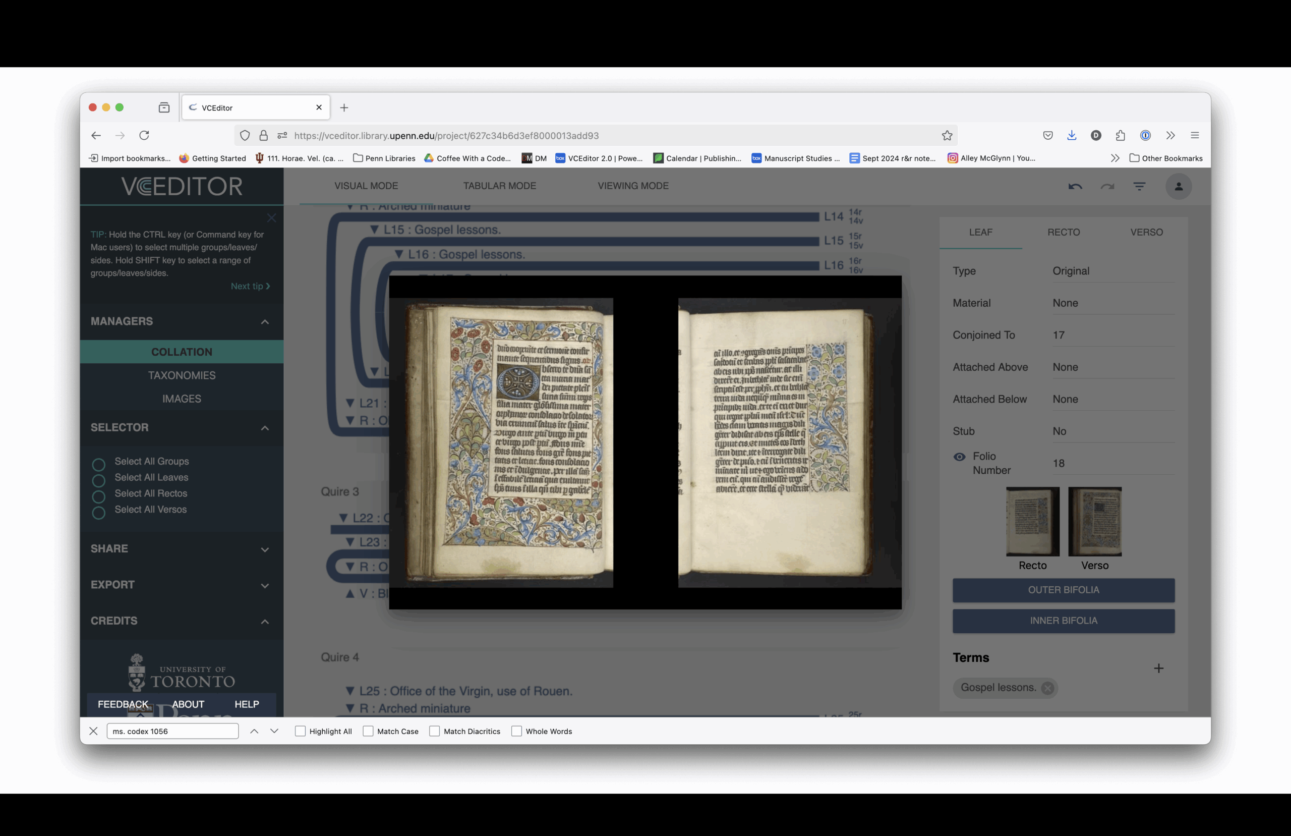Collapse leaf L15 Gospel lessons triangle
The height and width of the screenshot is (836, 1291).
tap(374, 230)
